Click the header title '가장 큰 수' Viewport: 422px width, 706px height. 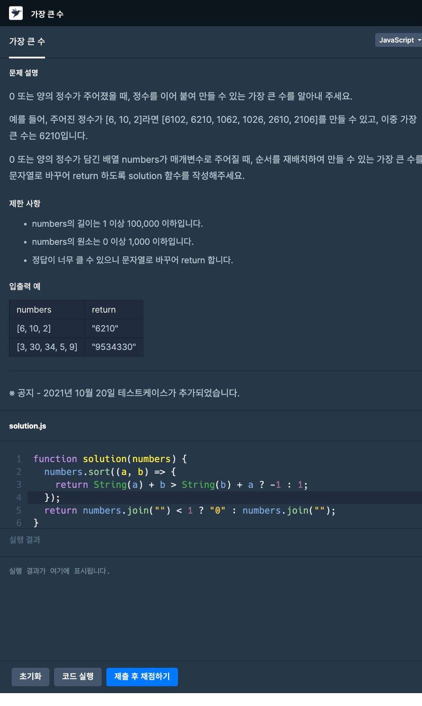47,14
